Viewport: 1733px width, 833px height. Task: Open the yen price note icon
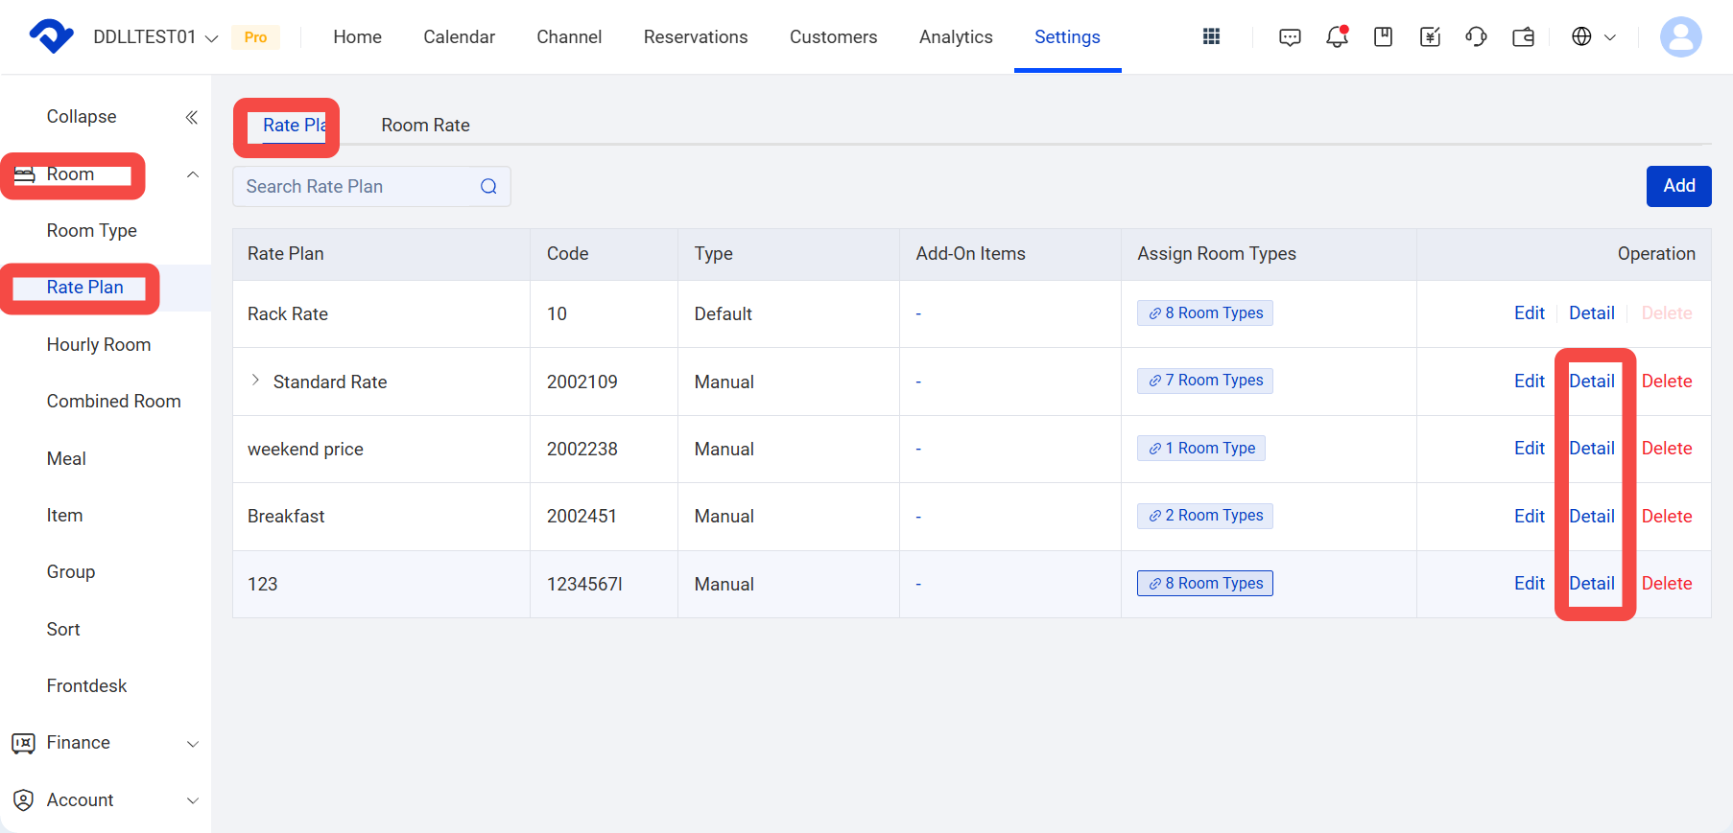pyautogui.click(x=1430, y=36)
